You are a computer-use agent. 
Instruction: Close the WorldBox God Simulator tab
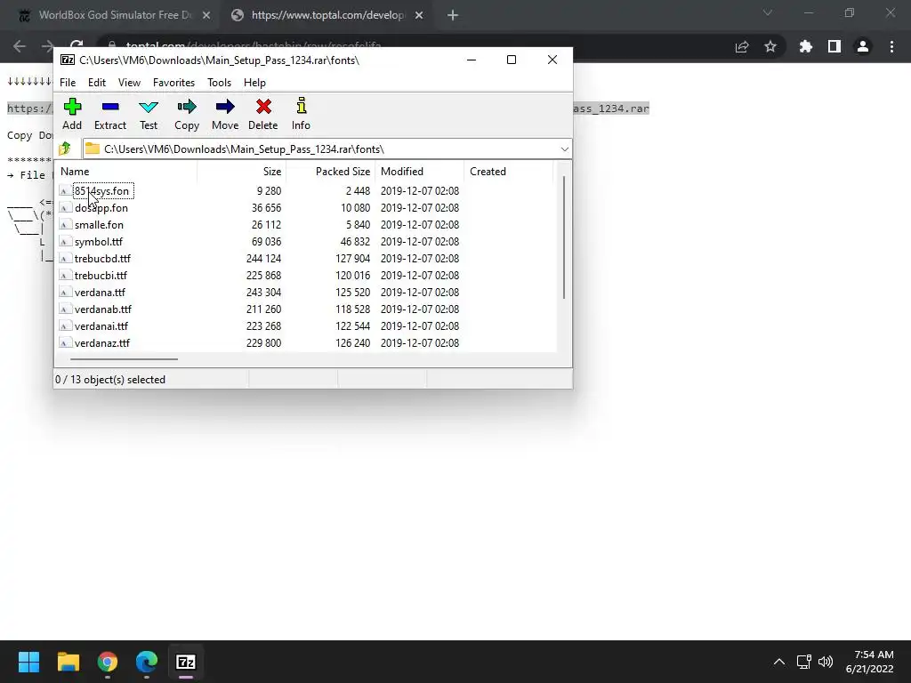206,16
